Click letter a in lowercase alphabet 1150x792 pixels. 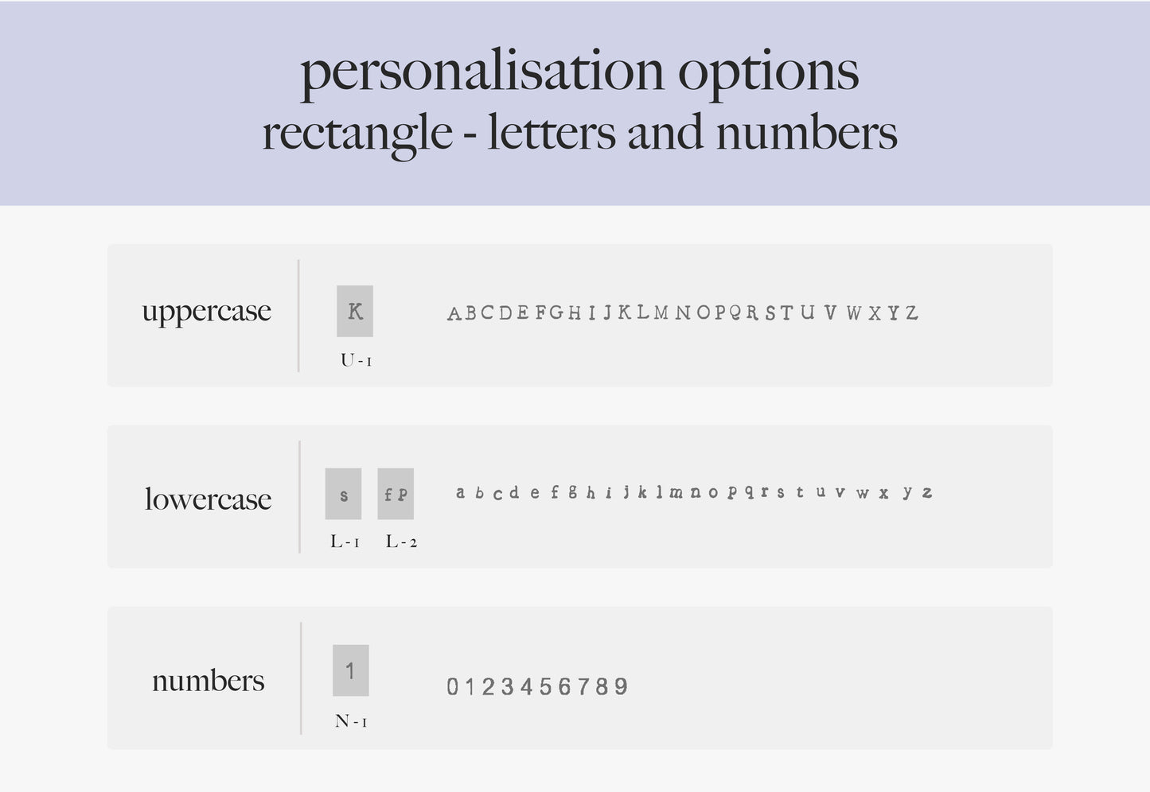(460, 493)
